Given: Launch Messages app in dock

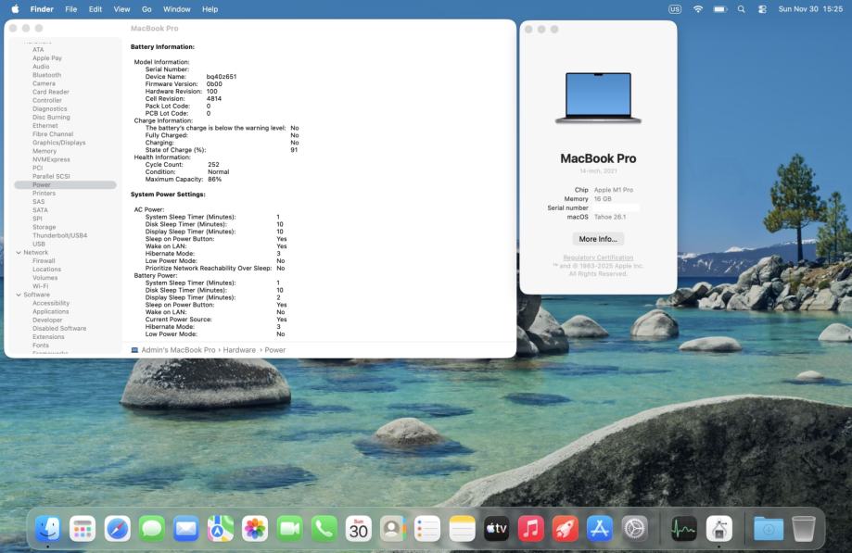Looking at the screenshot, I should [x=152, y=528].
